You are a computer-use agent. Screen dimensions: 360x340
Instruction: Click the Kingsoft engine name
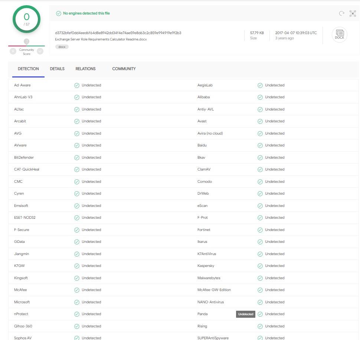(x=21, y=278)
